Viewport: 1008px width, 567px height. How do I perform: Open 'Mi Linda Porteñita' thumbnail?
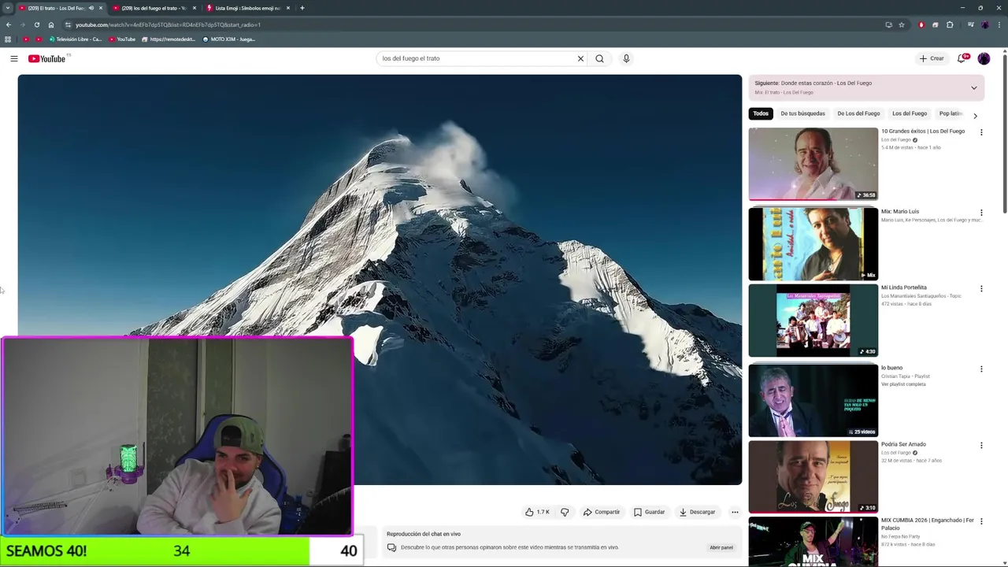click(813, 321)
